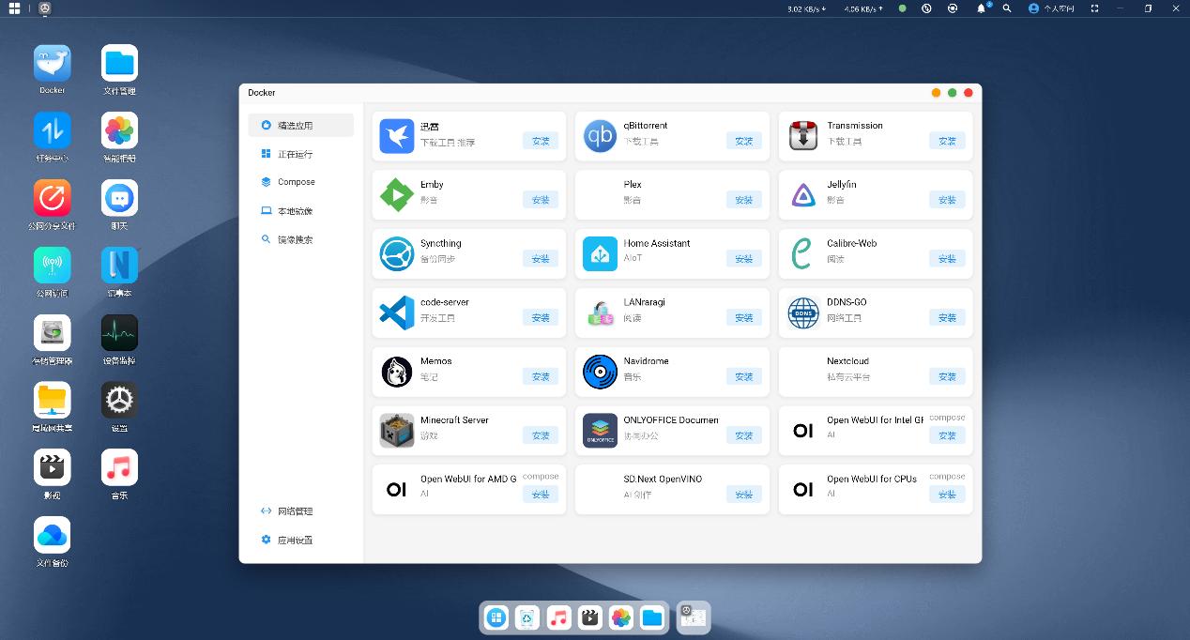
Task: Install LANraragi via its 安装 button
Action: 744,318
